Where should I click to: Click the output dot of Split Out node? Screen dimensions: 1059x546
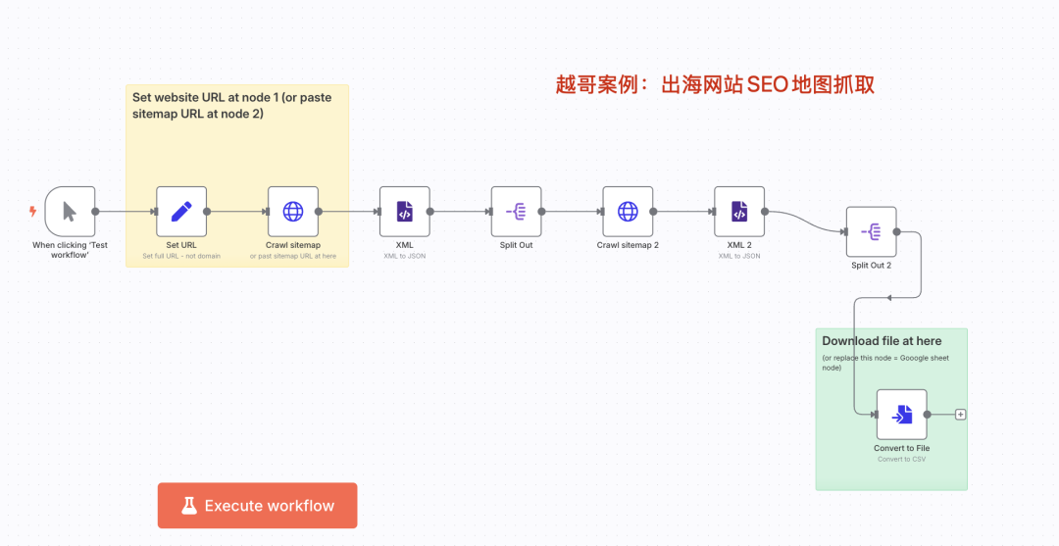tap(541, 212)
